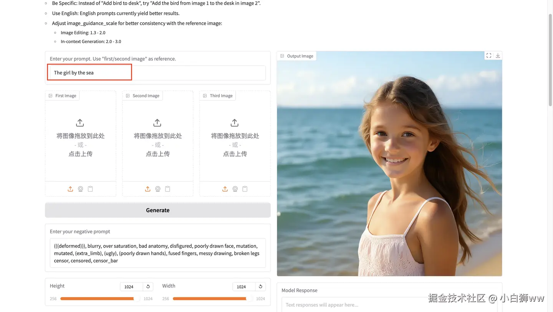Click 'In-context Generation: 2.0 - 3.0' text
Viewport: 553px width, 312px height.
click(91, 41)
